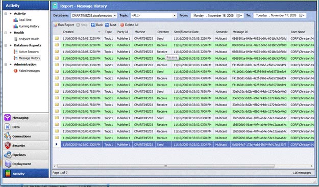Click the Report Message History title icon

pos(55,6)
